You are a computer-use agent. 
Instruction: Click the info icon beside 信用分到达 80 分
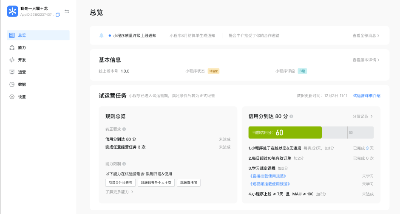pyautogui.click(x=291, y=116)
